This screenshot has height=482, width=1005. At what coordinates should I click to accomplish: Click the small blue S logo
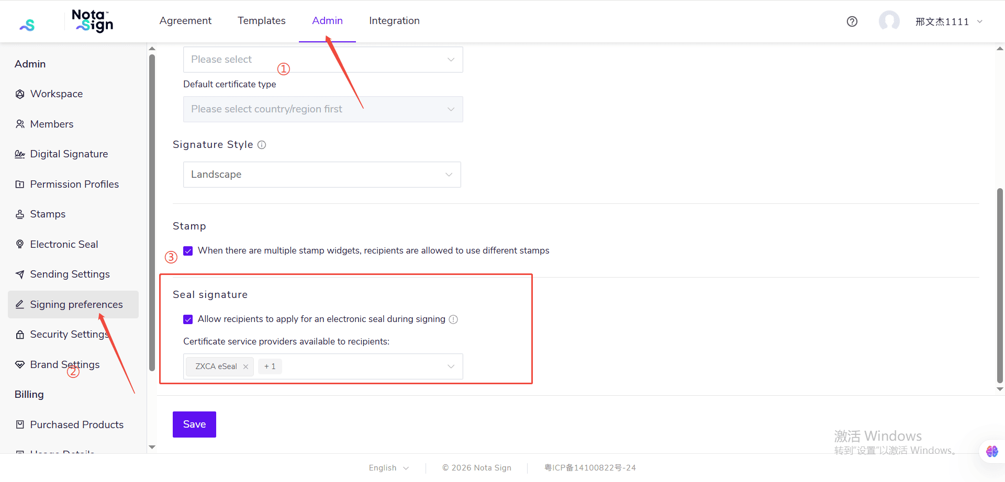point(27,25)
